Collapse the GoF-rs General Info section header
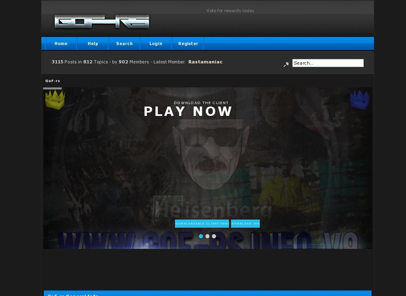The width and height of the screenshot is (406, 296). (73, 295)
